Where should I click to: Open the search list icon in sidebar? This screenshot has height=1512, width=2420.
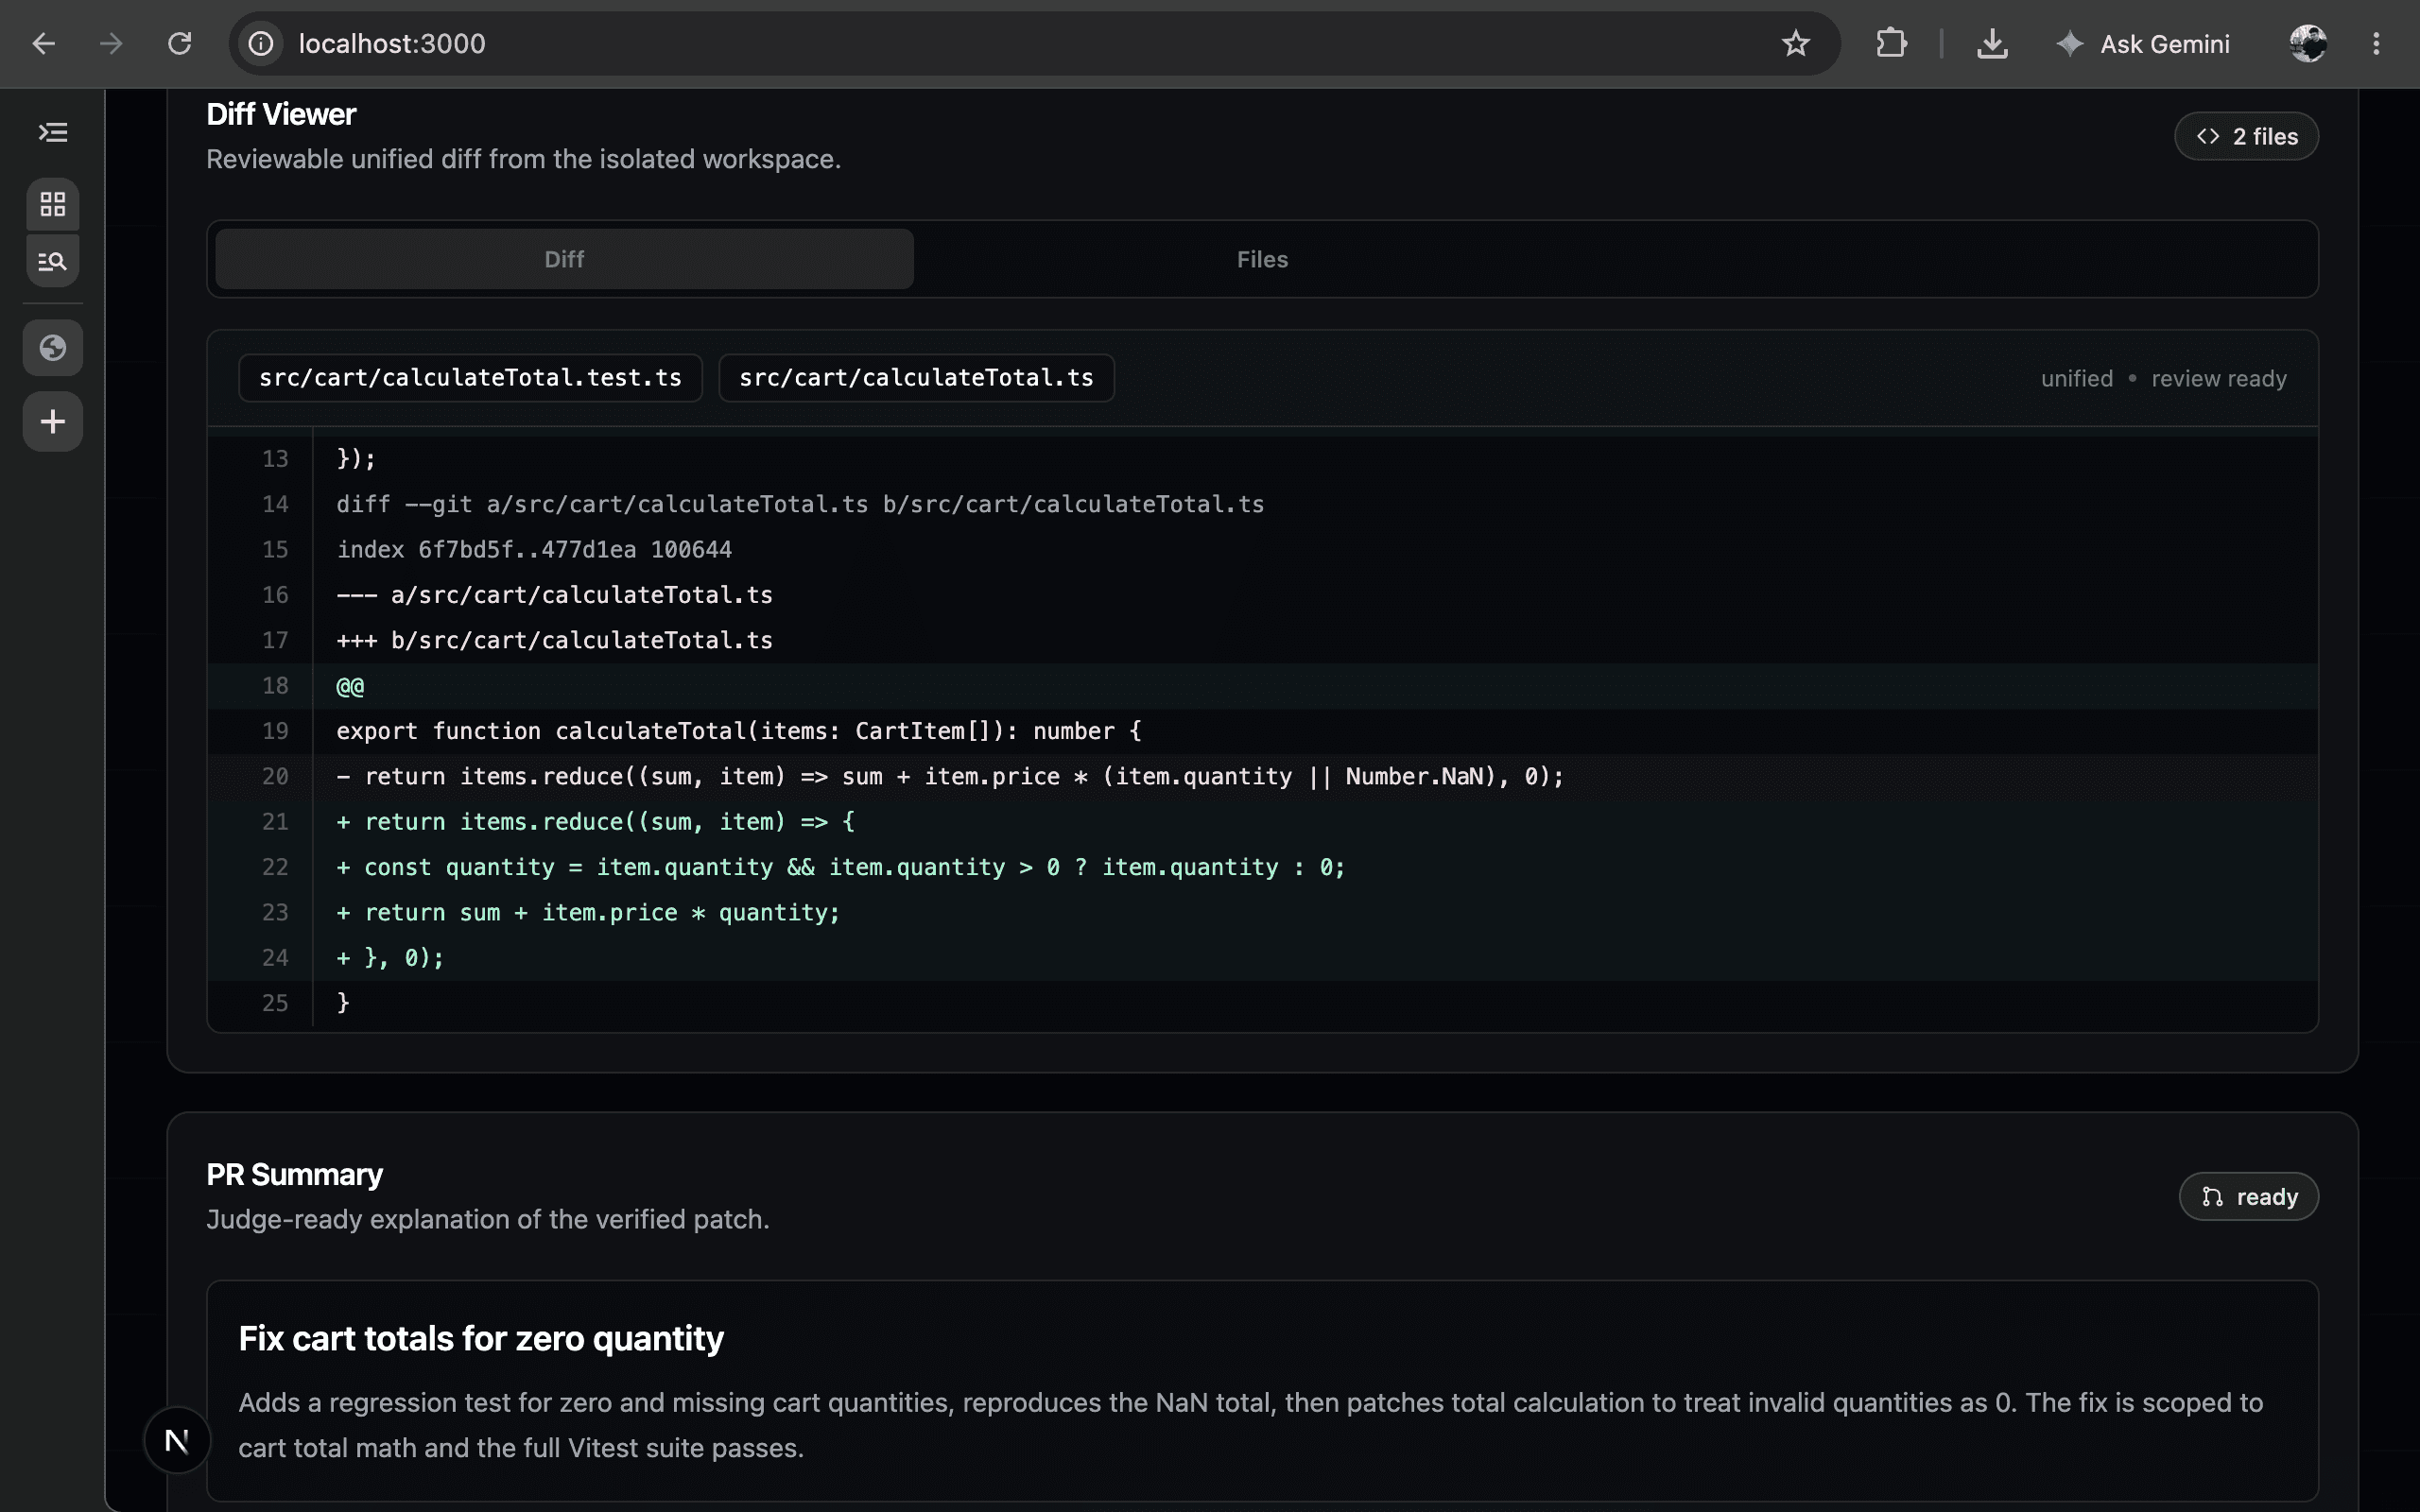pos(53,262)
